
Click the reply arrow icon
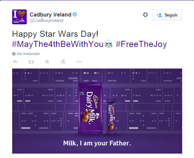click(x=15, y=61)
